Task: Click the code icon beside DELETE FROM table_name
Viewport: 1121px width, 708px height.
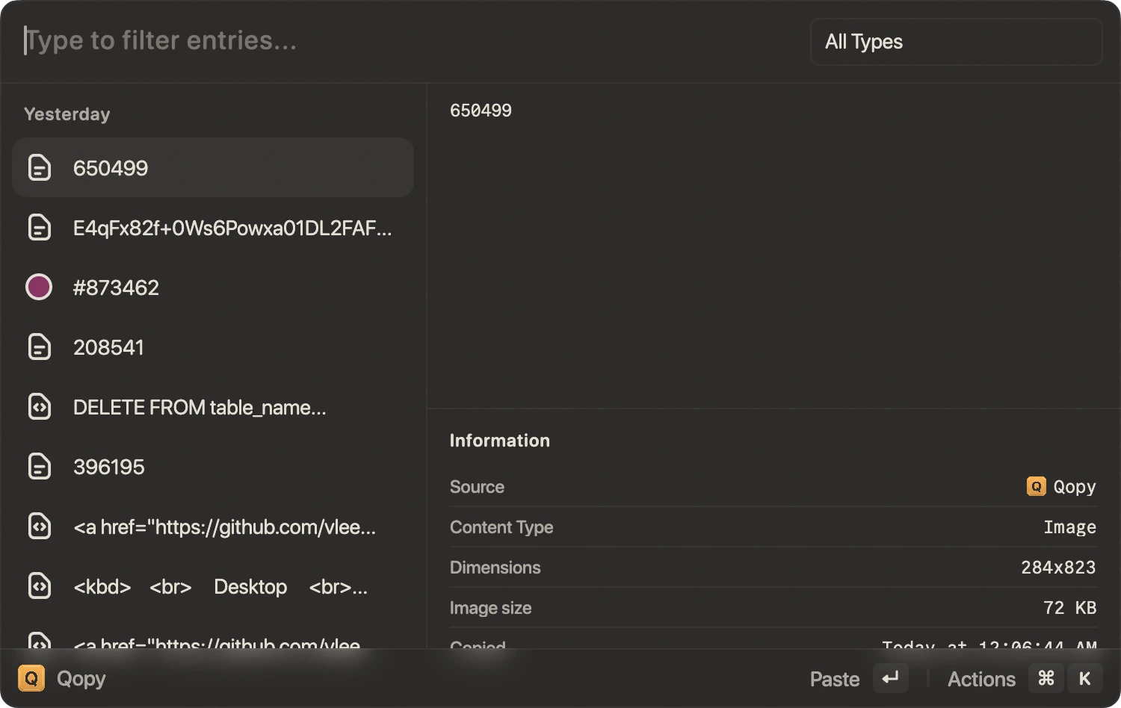Action: click(39, 406)
